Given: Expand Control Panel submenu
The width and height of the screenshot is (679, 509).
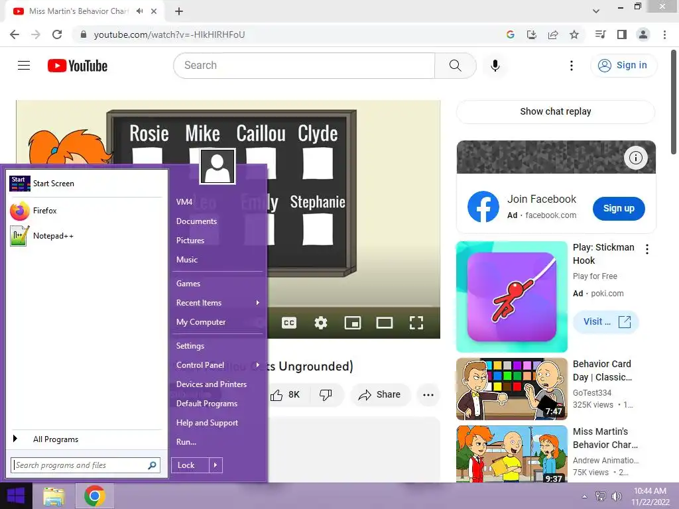Looking at the screenshot, I should click(258, 365).
